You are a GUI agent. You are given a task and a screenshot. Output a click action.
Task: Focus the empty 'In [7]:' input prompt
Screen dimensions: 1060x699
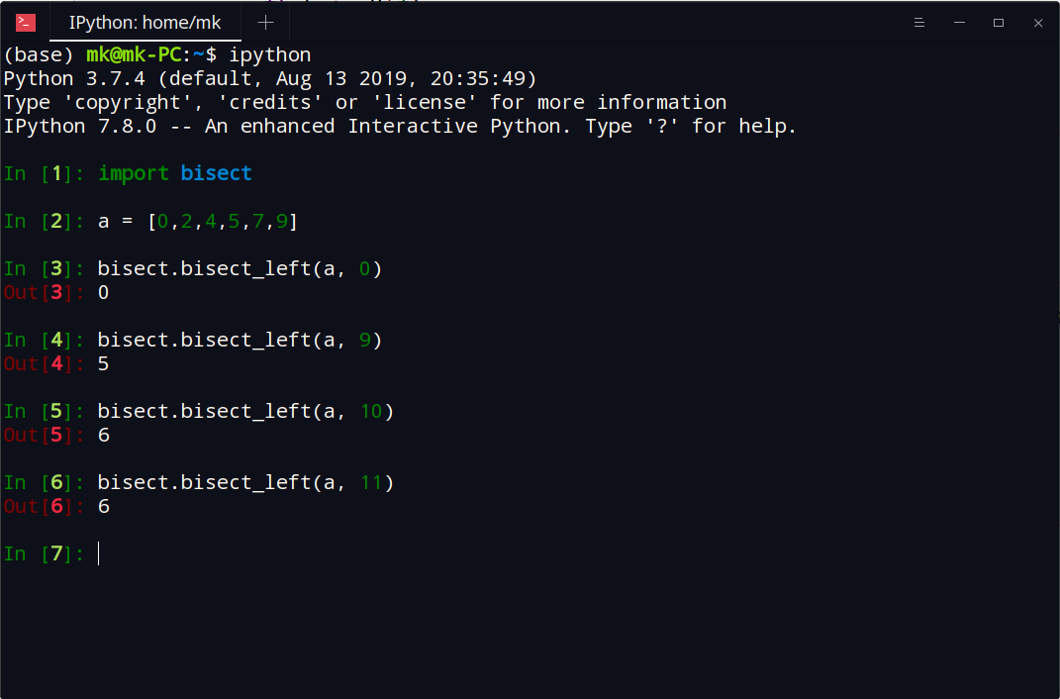99,553
